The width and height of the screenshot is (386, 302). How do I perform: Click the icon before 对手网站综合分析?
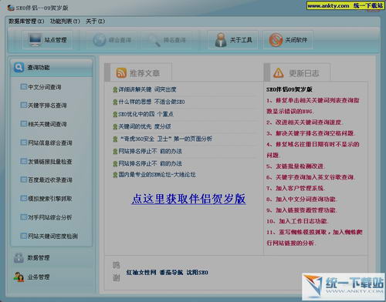pos(23,217)
